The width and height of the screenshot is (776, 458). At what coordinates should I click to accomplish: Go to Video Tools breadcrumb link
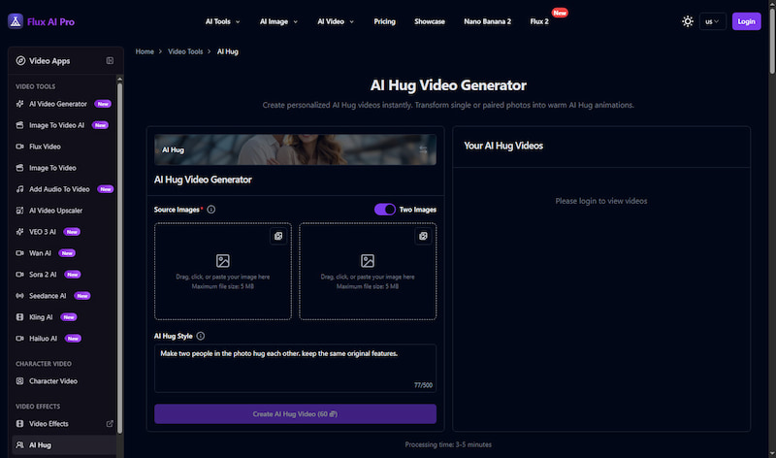pos(185,51)
